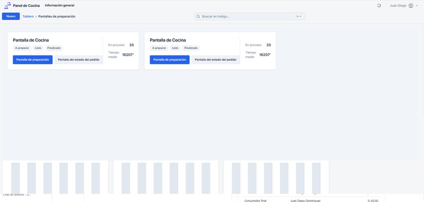Click En proceso count 35 in right card
The height and width of the screenshot is (202, 424).
[268, 45]
